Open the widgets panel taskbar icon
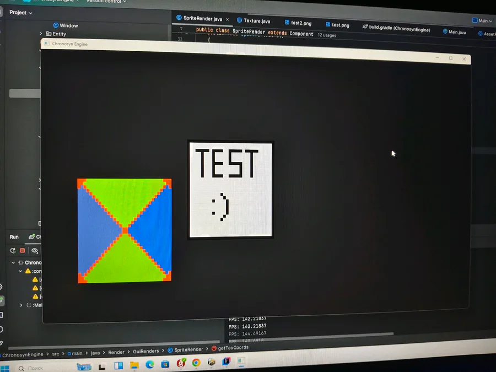 click(x=118, y=366)
